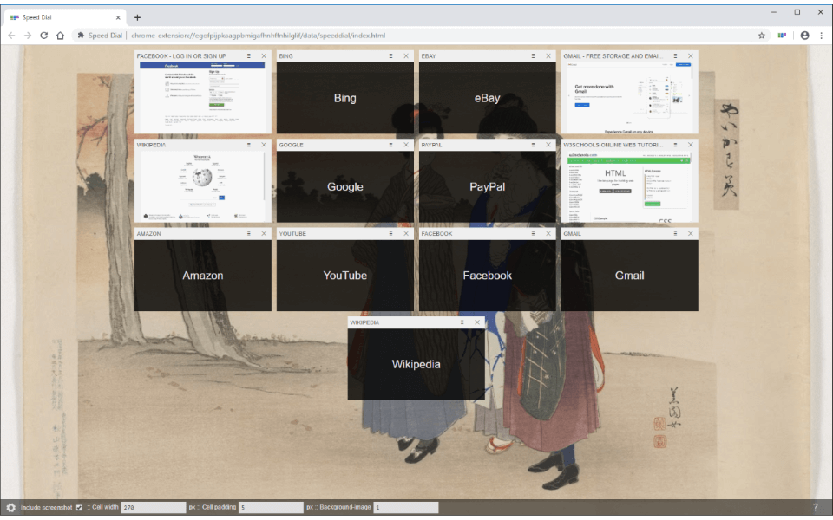Bookmark this page with the star
The height and width of the screenshot is (520, 833).
point(761,36)
